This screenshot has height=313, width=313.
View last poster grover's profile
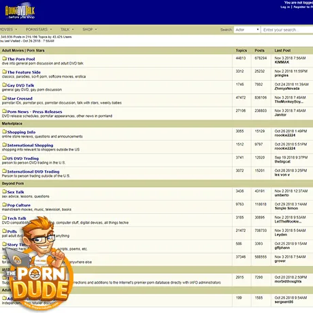click(280, 261)
